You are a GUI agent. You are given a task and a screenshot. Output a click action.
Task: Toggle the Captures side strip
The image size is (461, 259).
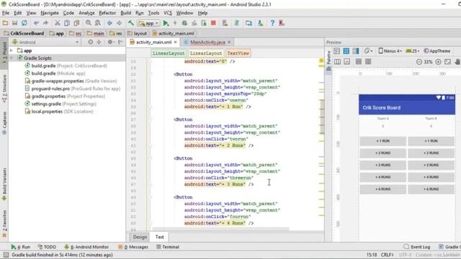(4, 123)
